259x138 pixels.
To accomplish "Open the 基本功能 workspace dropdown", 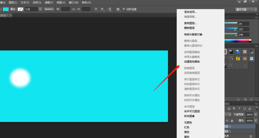I will click(x=246, y=9).
